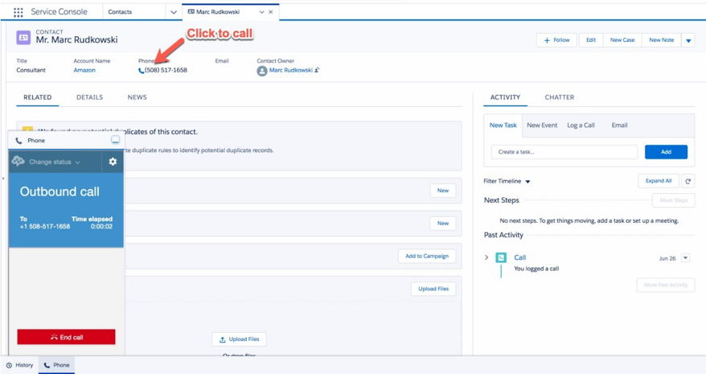Open Change status dropdown in softphone
Viewport: 706px width, 374px height.
(55, 162)
